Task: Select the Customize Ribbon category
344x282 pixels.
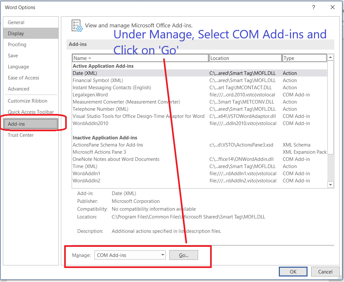Action: point(28,101)
